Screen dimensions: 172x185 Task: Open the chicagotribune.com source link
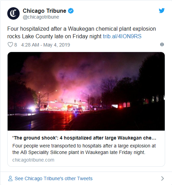click(33, 160)
